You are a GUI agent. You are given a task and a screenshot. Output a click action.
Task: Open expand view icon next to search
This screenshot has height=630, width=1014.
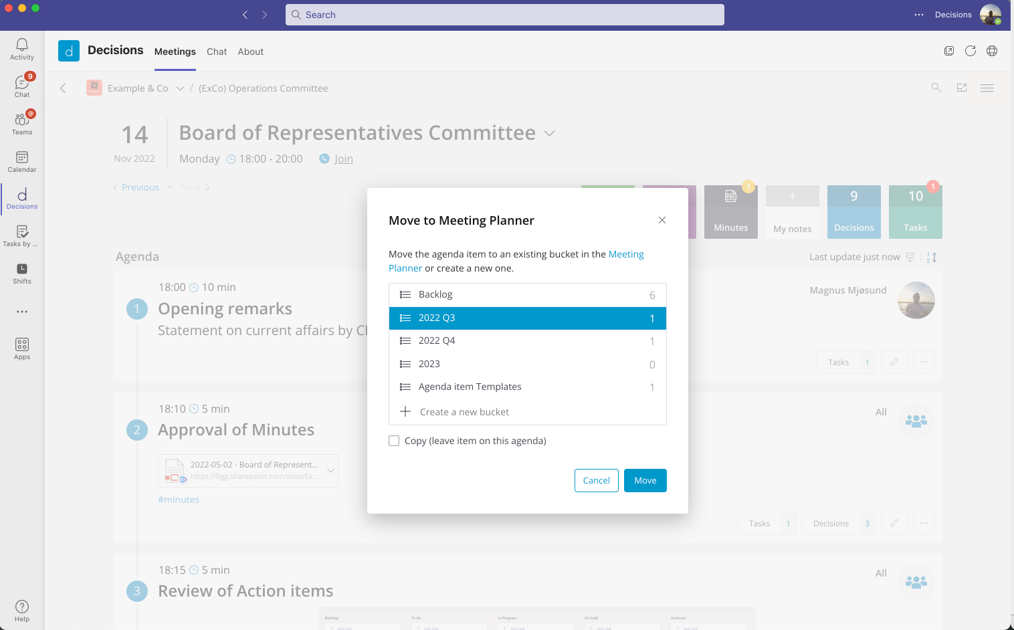[962, 88]
